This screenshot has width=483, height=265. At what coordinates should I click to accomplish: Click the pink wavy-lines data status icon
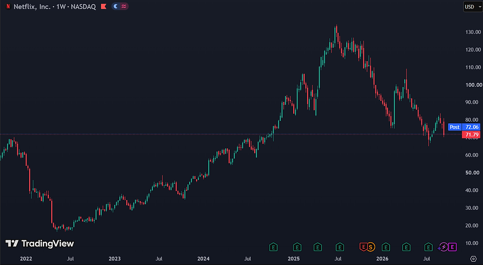(x=124, y=6)
